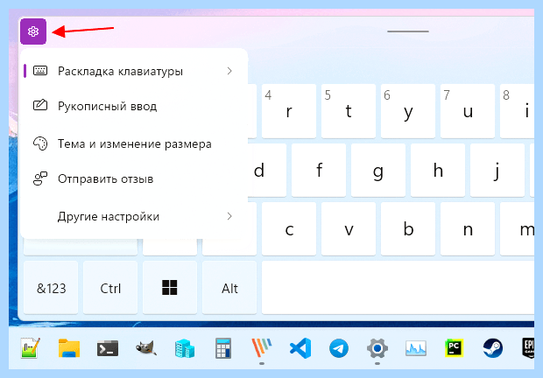The width and height of the screenshot is (543, 378).
Task: Open the green notepad with pencil taskbar icon
Action: pyautogui.click(x=31, y=348)
